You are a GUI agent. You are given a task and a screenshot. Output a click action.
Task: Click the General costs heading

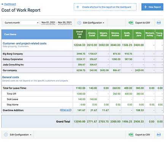(11, 77)
